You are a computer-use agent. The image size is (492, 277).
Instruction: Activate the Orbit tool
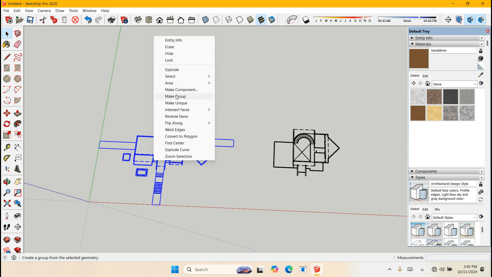point(7,182)
